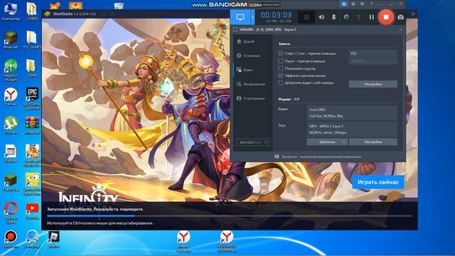Viewport: 455px width, 256px height.
Task: Click the Bandicam text overlay T icon
Action: 358,17
